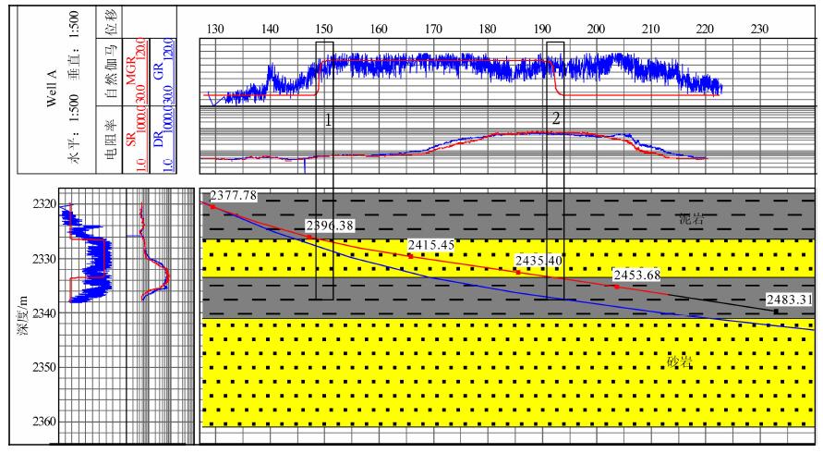
Task: Select the 2396.38 measured depth marker
Action: click(328, 225)
